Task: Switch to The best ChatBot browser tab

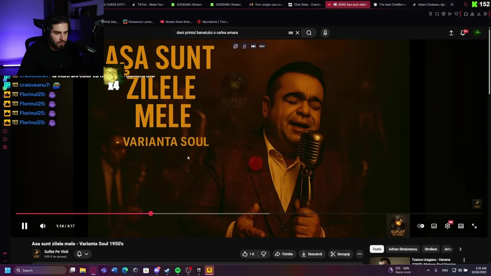Action: (x=390, y=5)
